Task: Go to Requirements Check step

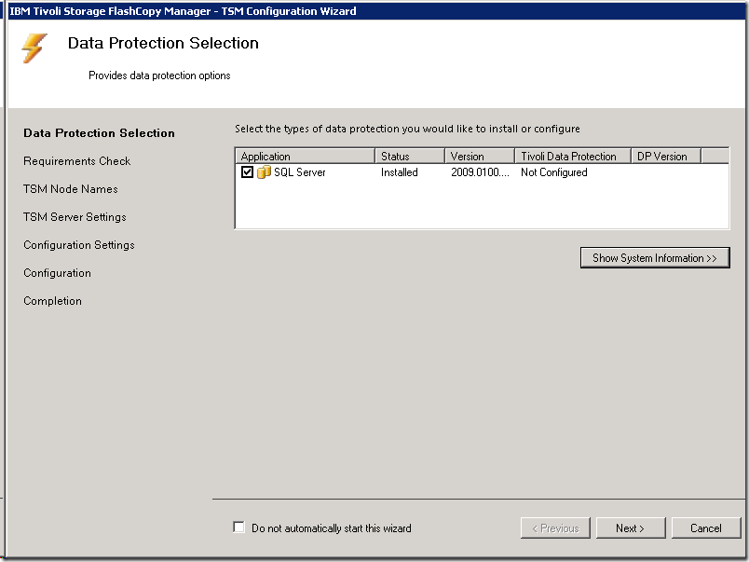Action: pyautogui.click(x=77, y=161)
